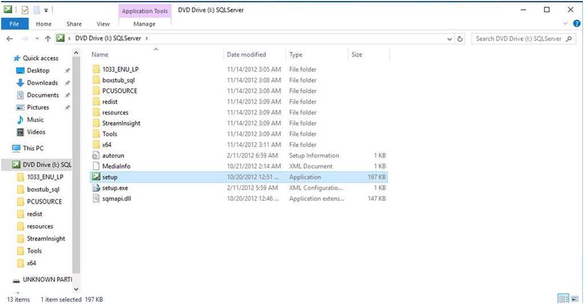Open Music in the navigation pane
Screen dimensions: 584x304
pos(35,120)
